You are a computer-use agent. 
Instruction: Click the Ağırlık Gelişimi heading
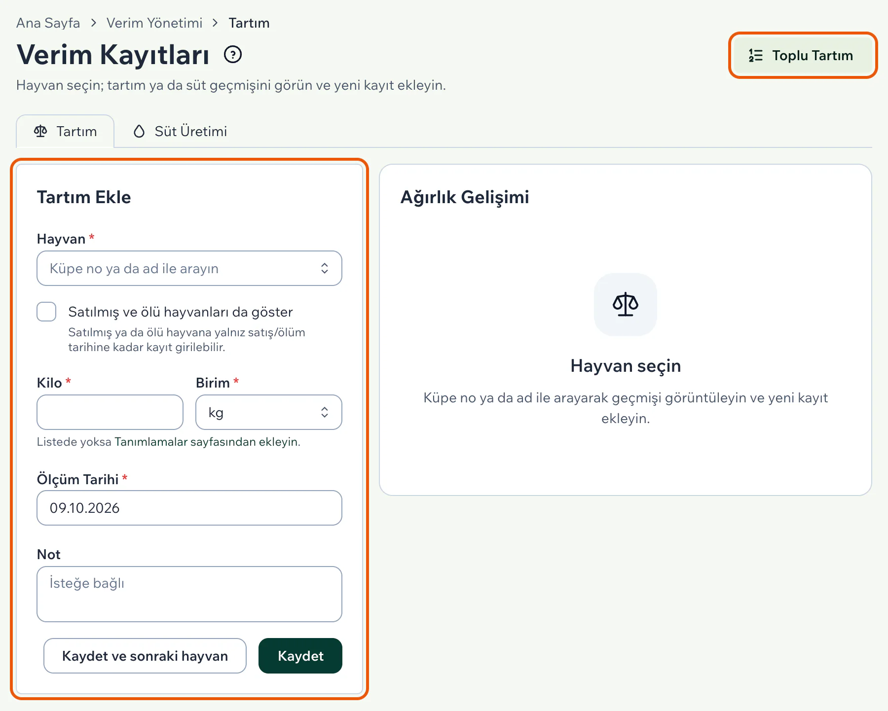pos(465,197)
